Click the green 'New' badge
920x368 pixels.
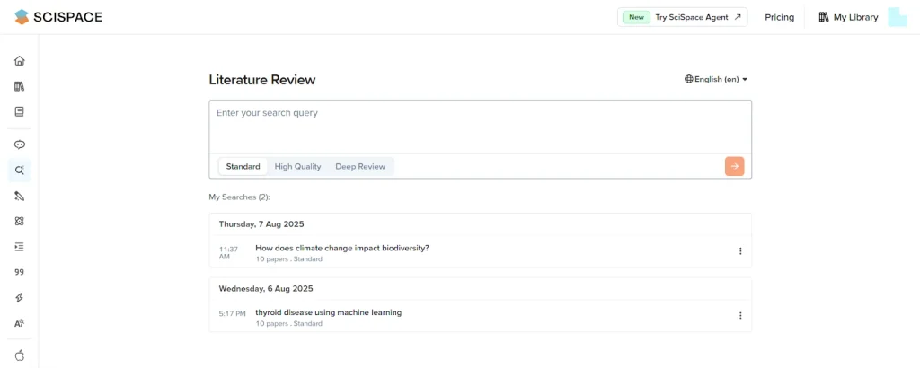pos(637,17)
